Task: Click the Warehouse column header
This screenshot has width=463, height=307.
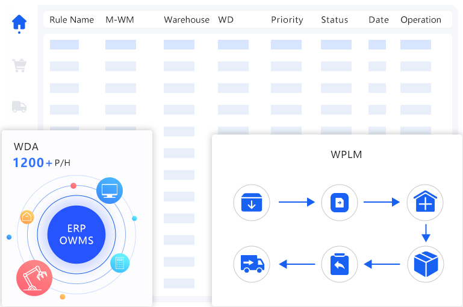Action: pos(187,20)
